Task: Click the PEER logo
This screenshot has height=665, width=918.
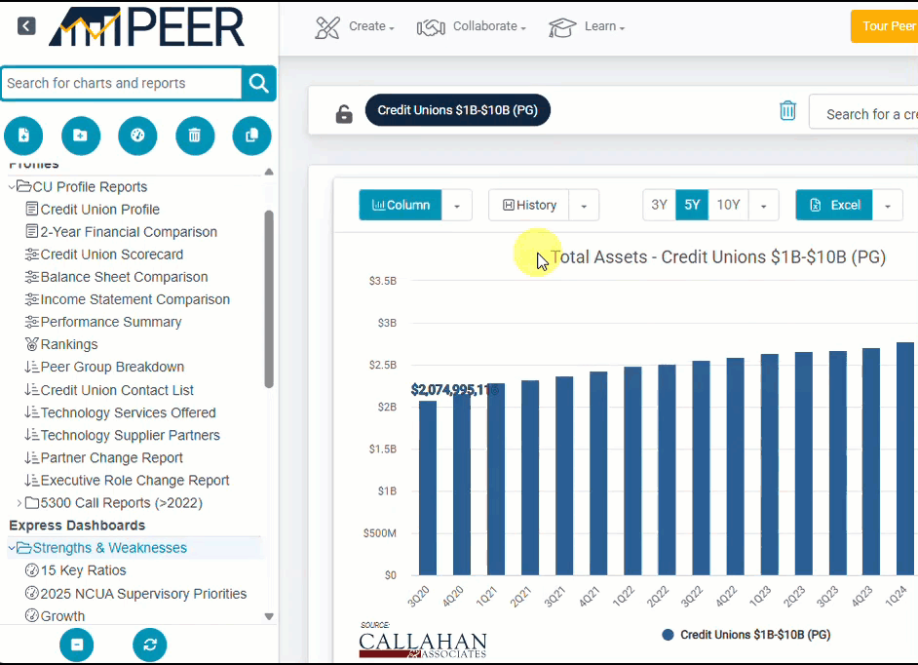Action: point(146,27)
